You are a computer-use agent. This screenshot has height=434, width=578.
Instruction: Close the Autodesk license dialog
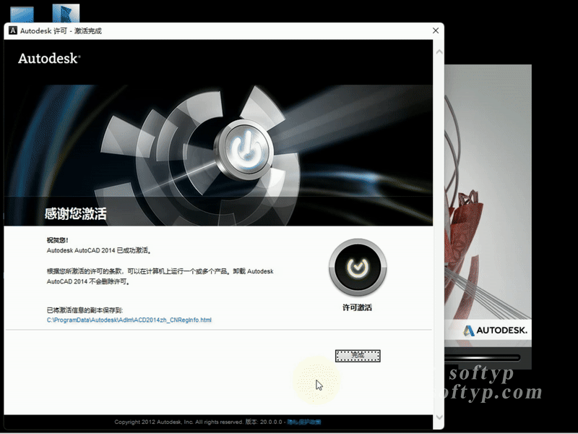coord(436,30)
